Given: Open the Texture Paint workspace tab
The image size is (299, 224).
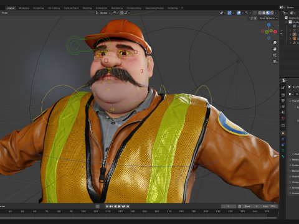Looking at the screenshot, I should (71, 8).
